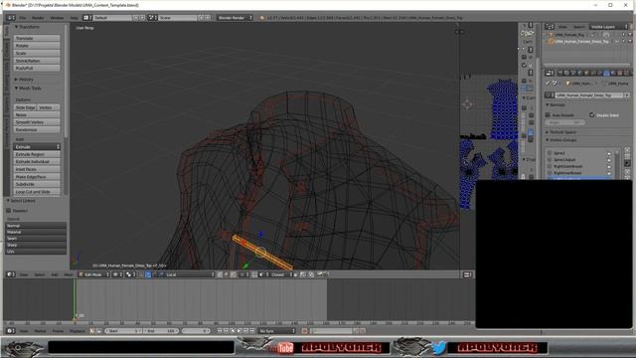
Task: Click the auto keyframe record button
Action: click(304, 331)
